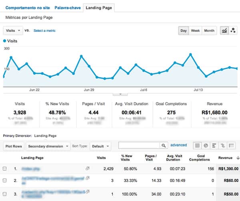Click the 4.44 pages per visit value
The image size is (240, 201).
tap(94, 112)
